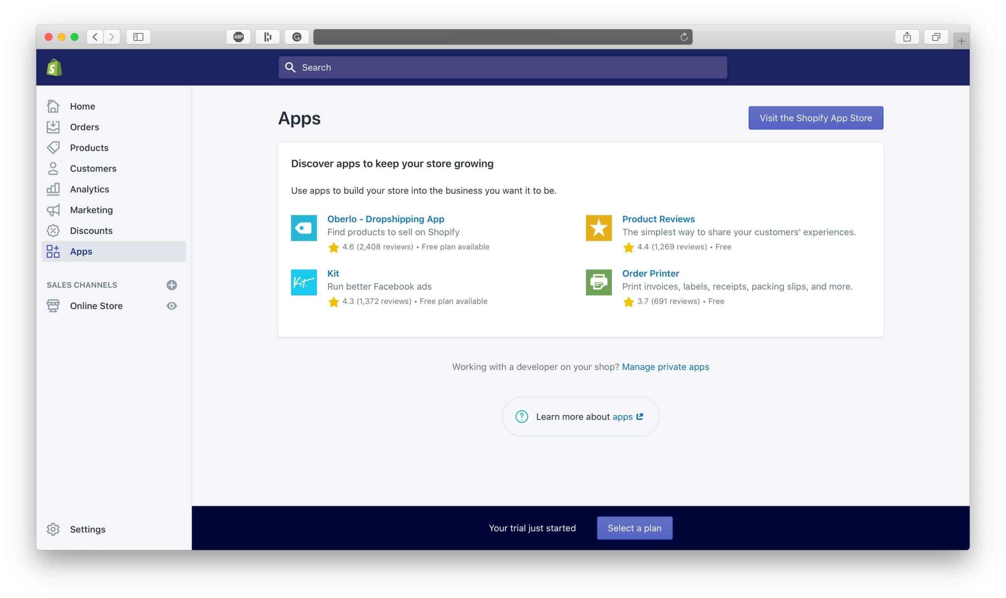This screenshot has height=598, width=1006.
Task: Open Settings at sidebar bottom
Action: tap(88, 529)
